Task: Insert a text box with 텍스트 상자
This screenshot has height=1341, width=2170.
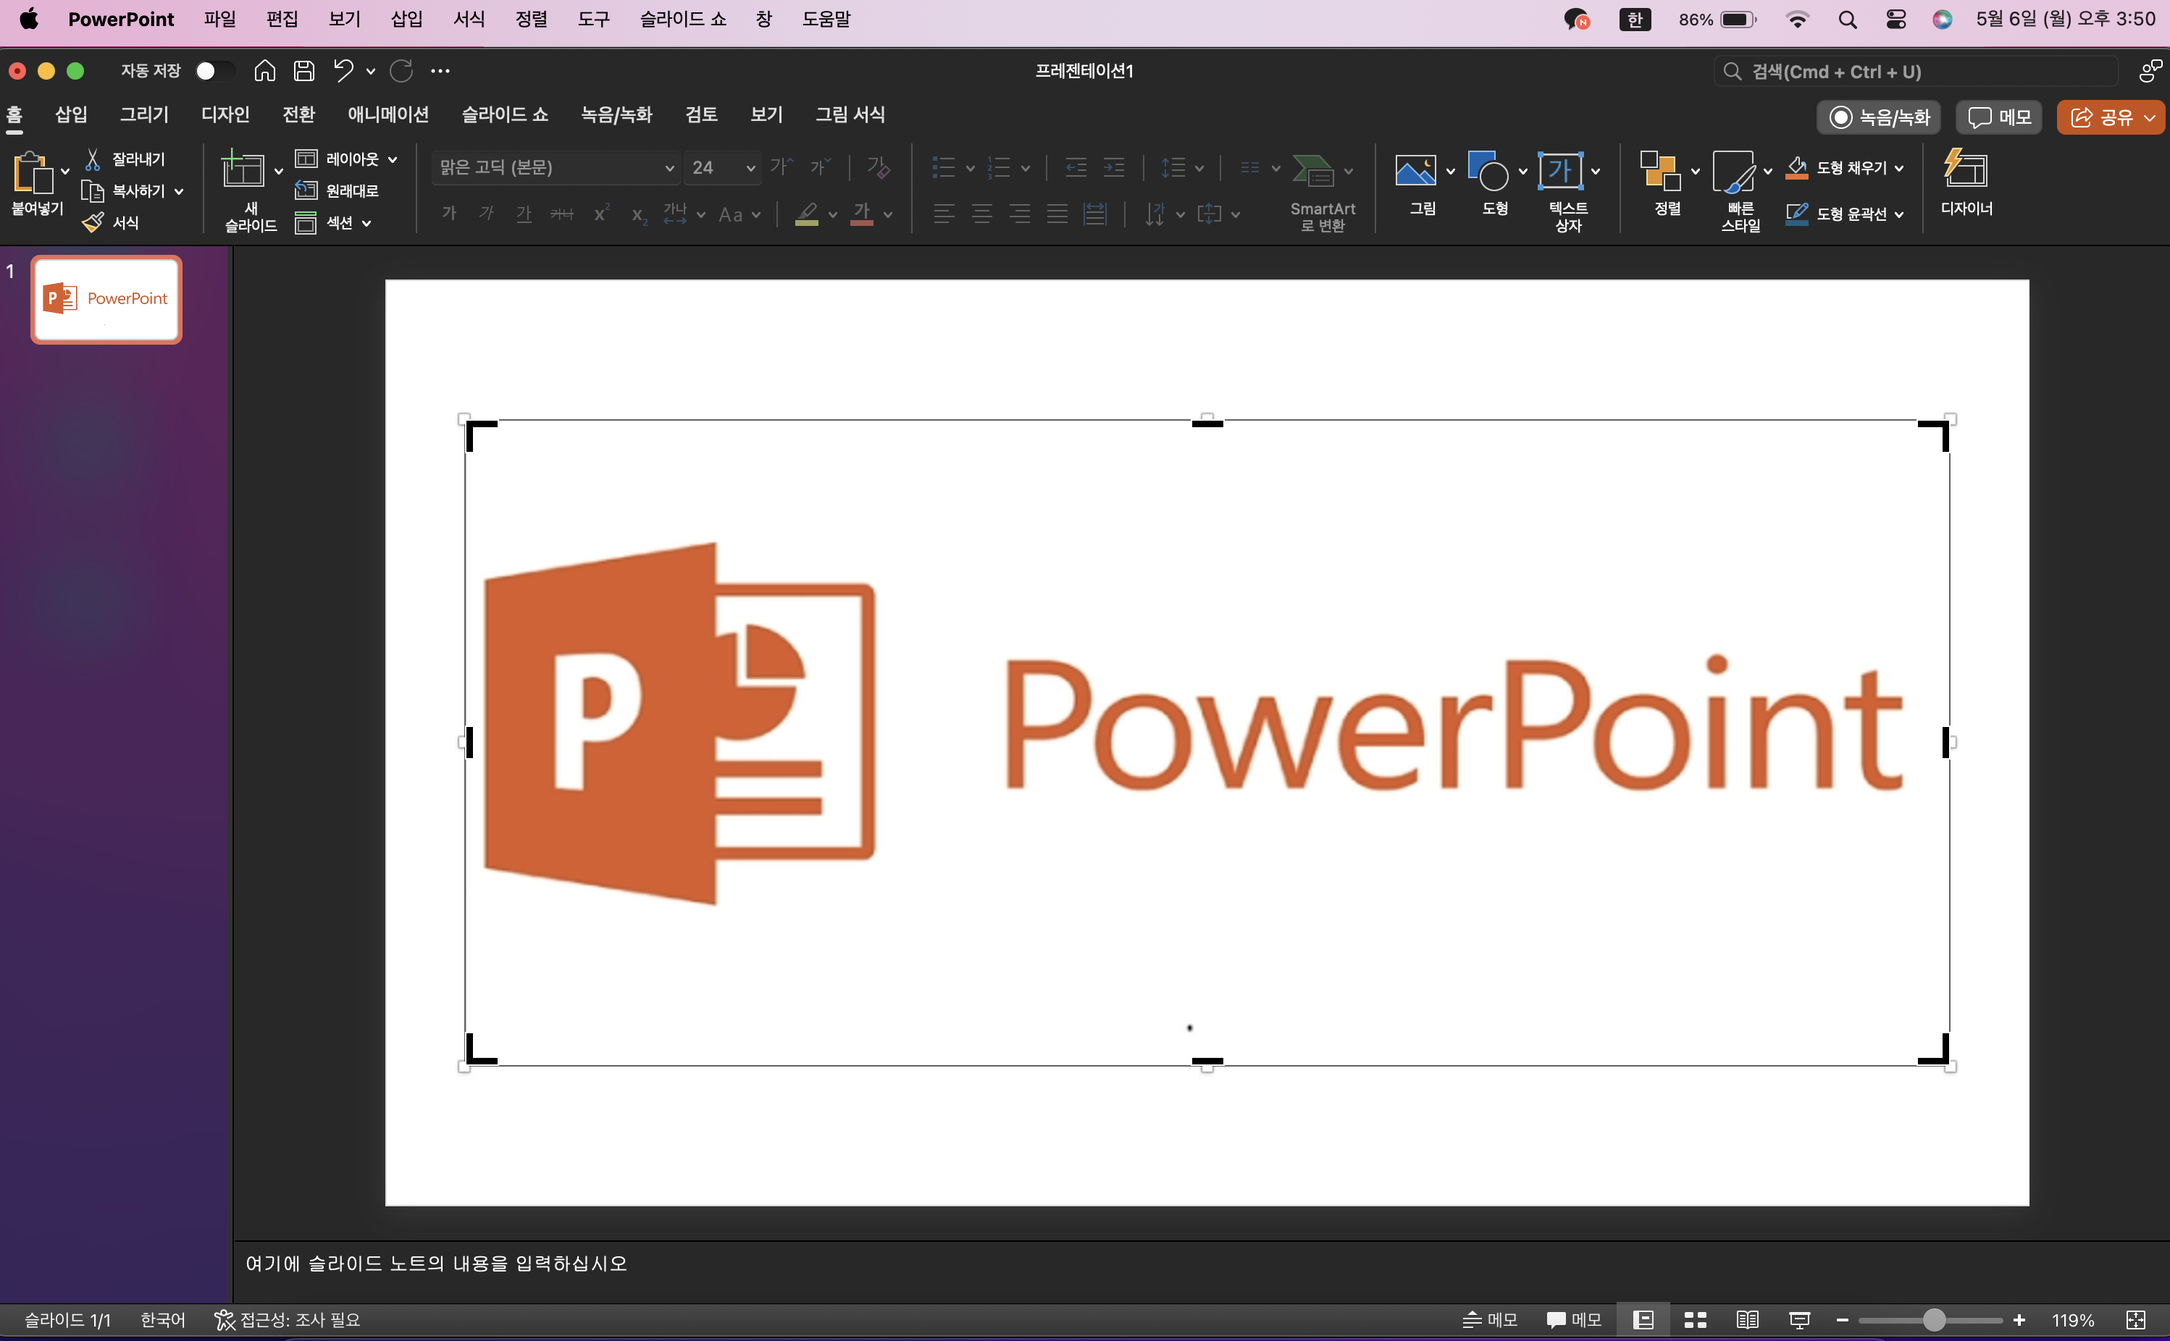Action: point(1561,170)
